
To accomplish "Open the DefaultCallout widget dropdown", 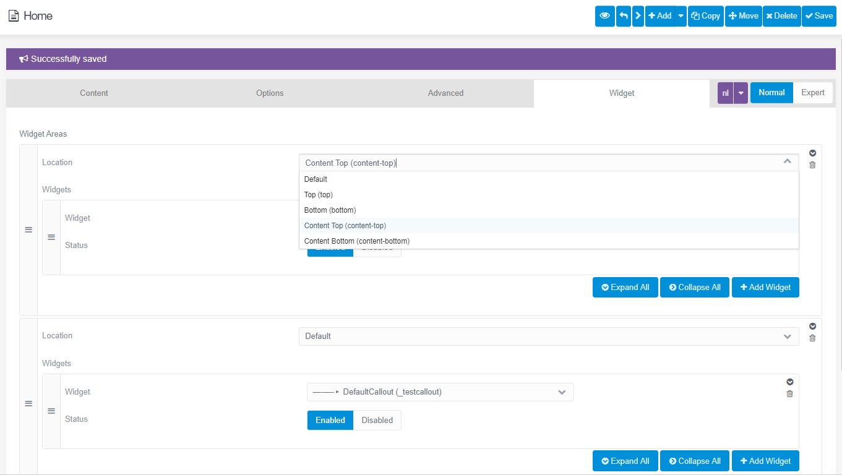I will point(440,392).
